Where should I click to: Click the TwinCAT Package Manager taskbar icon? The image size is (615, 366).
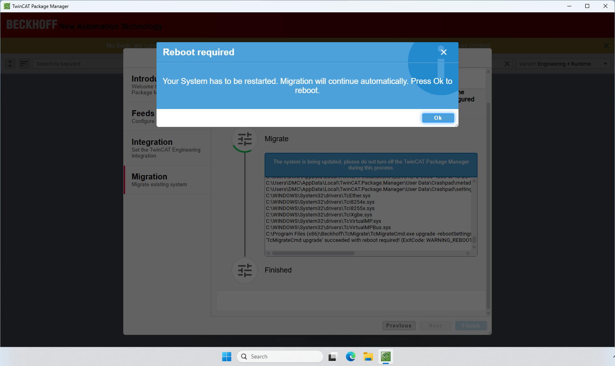(x=386, y=356)
